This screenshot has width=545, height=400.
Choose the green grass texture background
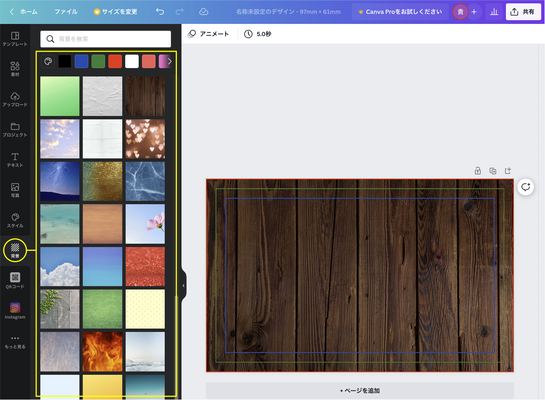(x=103, y=309)
